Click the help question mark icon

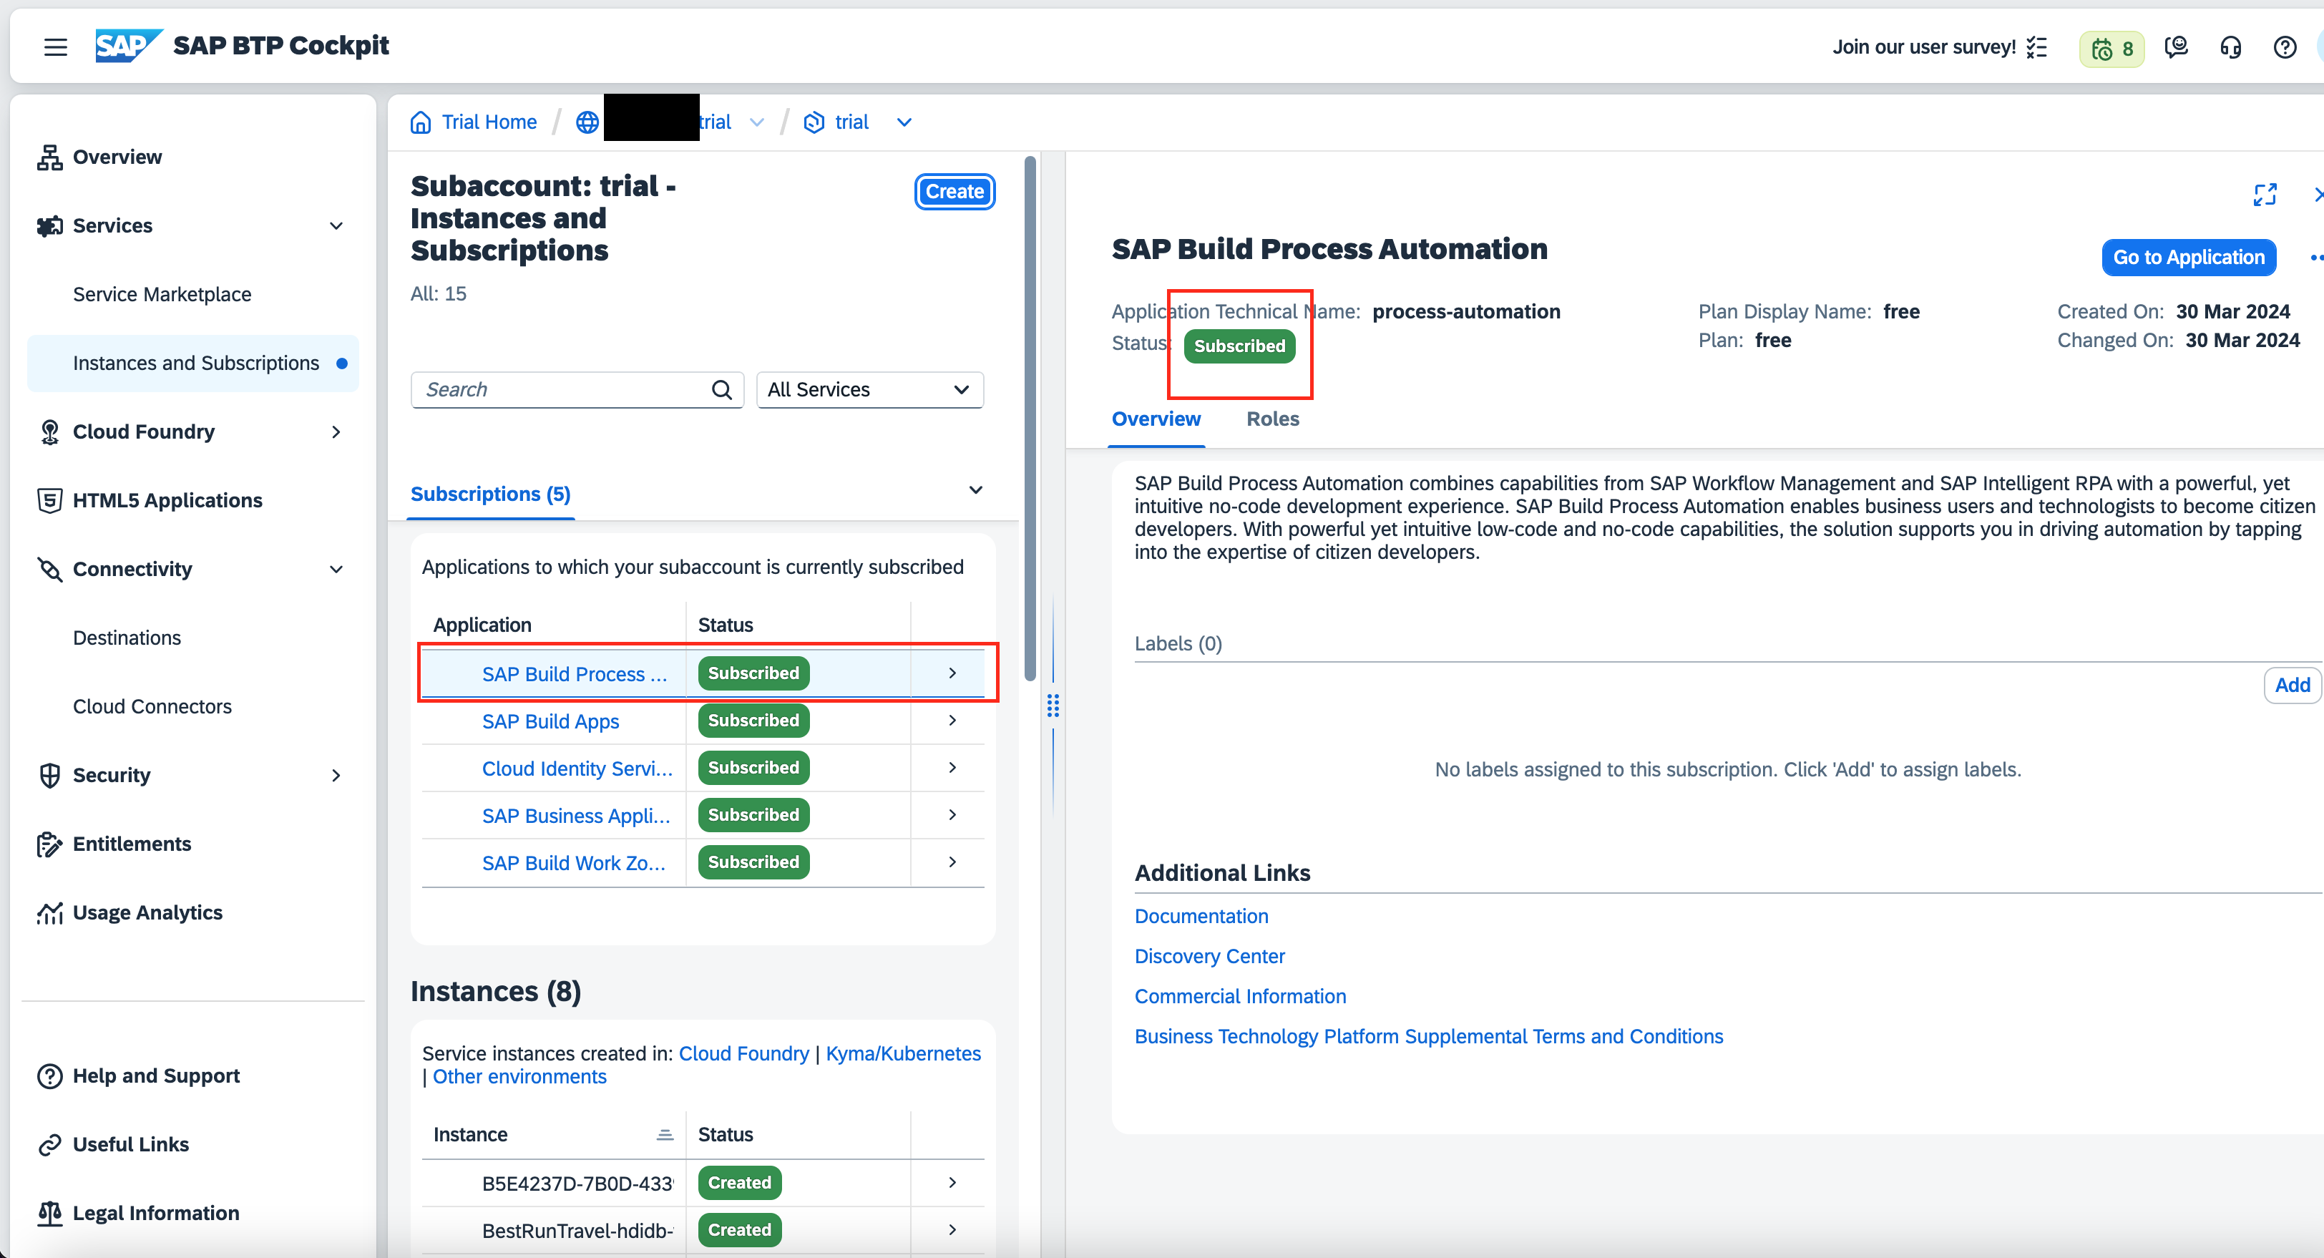2285,47
